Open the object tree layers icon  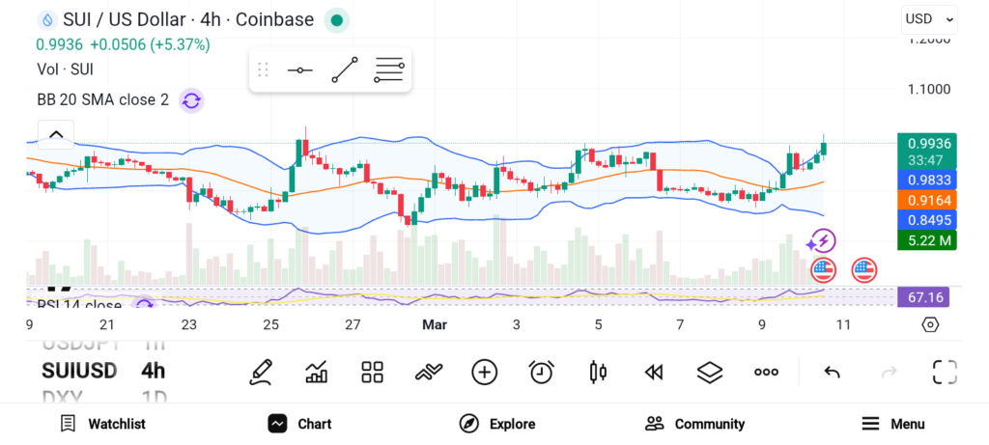click(x=710, y=372)
